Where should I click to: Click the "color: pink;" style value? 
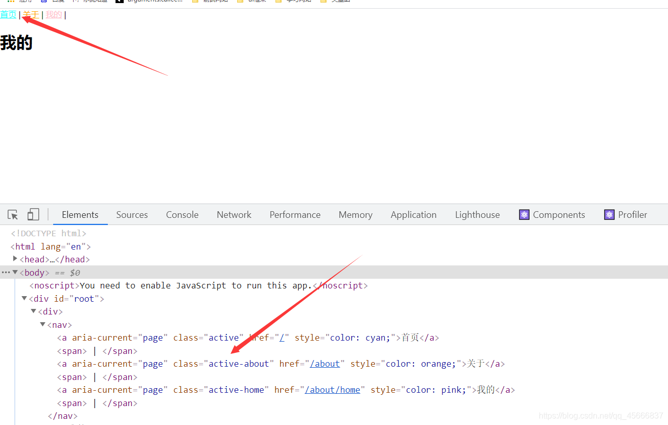[x=436, y=390]
